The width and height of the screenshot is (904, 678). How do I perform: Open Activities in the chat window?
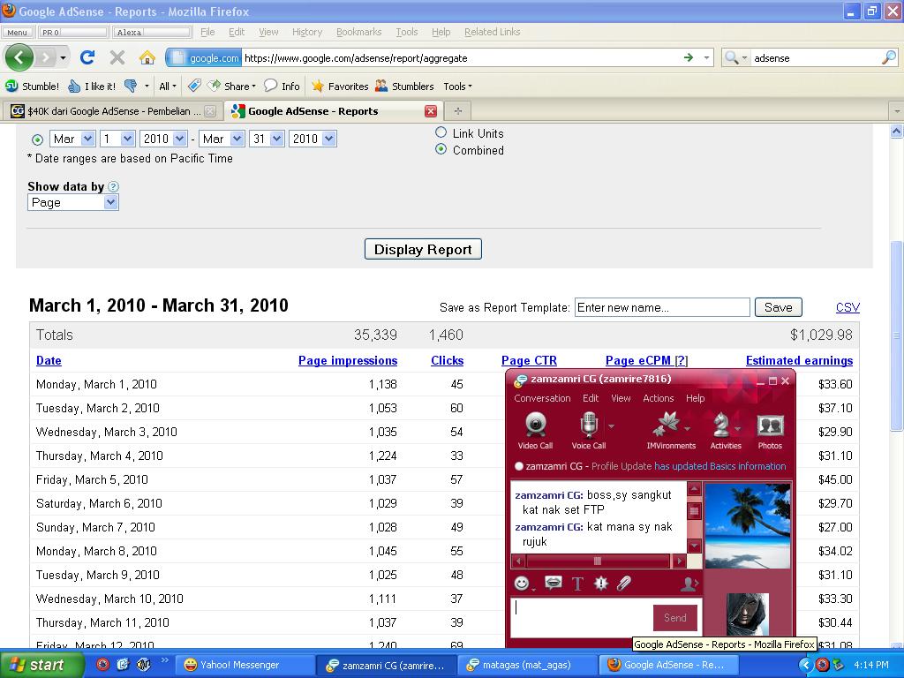(726, 431)
